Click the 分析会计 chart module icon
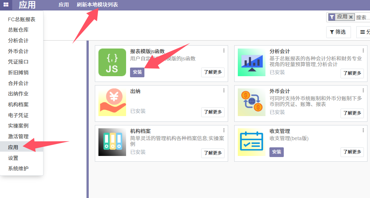Image resolution: width=370 pixels, height=198 pixels. tap(251, 63)
